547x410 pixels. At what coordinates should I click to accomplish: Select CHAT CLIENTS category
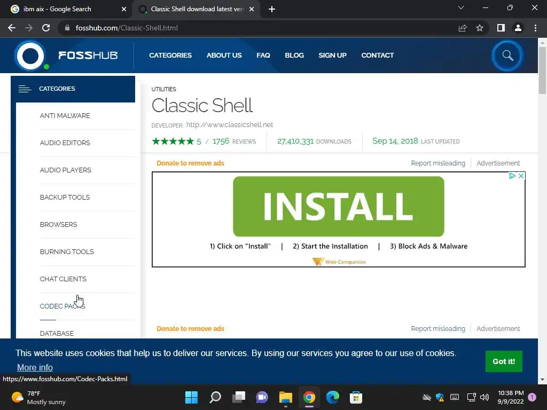coord(63,279)
